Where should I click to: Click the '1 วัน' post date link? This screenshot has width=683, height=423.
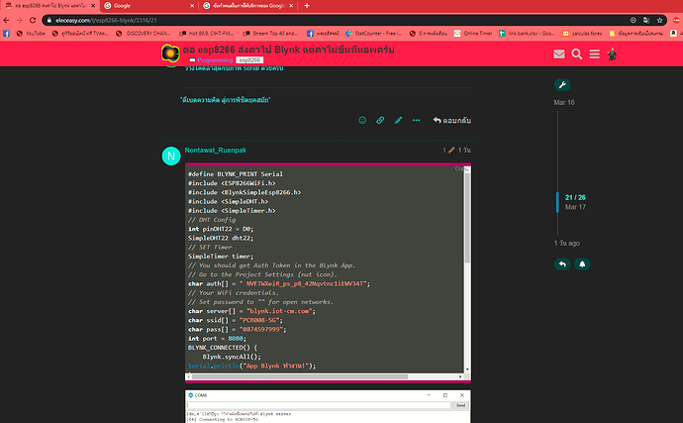tap(464, 150)
